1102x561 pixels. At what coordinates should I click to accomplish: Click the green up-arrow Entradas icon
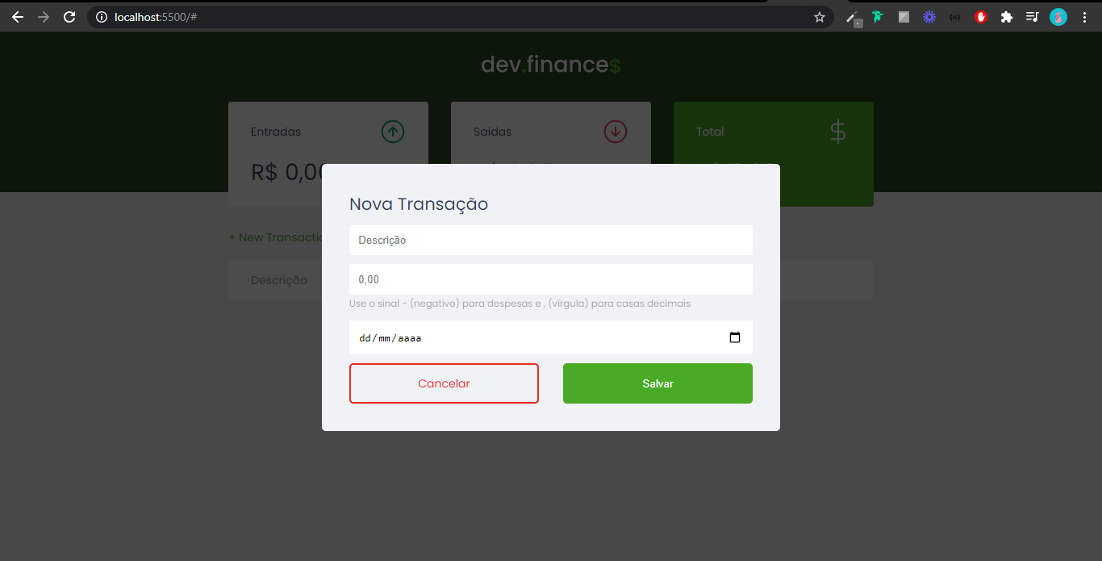pos(393,131)
